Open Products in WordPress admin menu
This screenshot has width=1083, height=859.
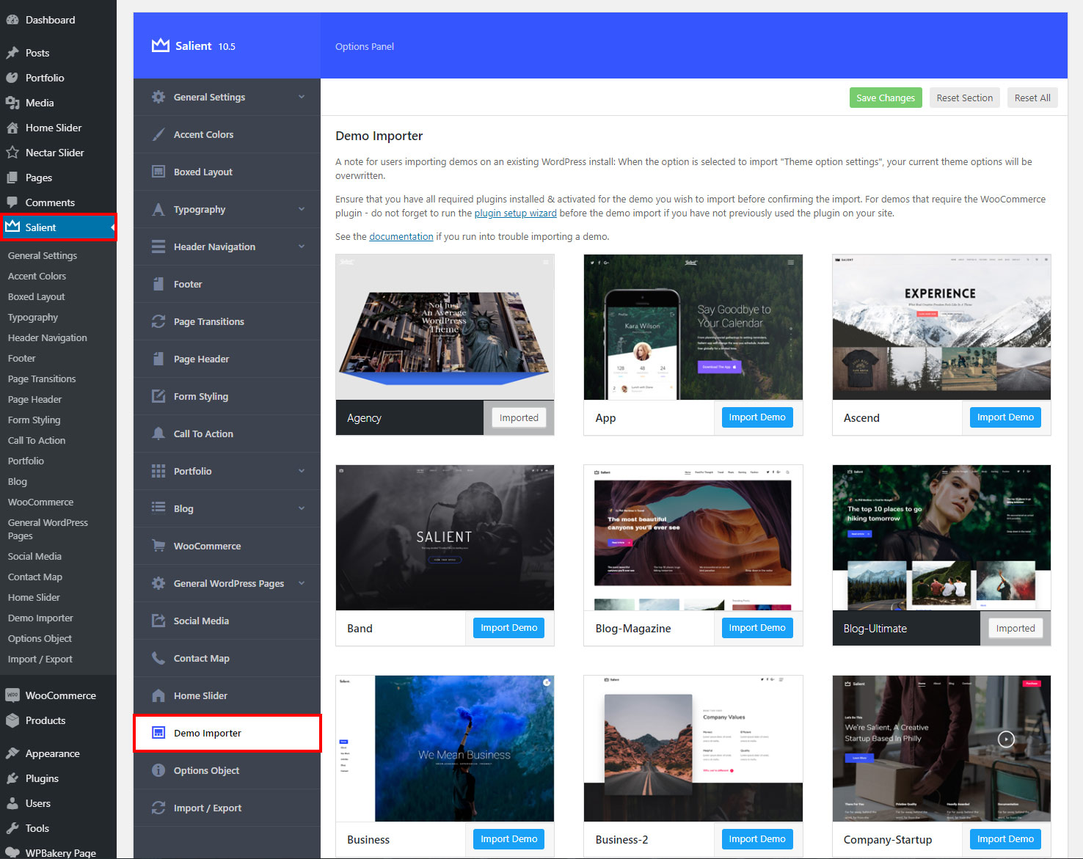[58, 720]
